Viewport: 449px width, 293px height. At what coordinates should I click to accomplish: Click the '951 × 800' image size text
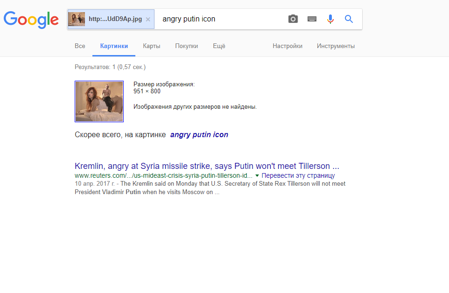pyautogui.click(x=147, y=91)
